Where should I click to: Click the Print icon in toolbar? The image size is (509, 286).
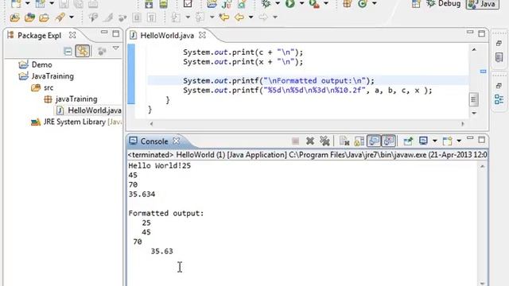(x=93, y=4)
